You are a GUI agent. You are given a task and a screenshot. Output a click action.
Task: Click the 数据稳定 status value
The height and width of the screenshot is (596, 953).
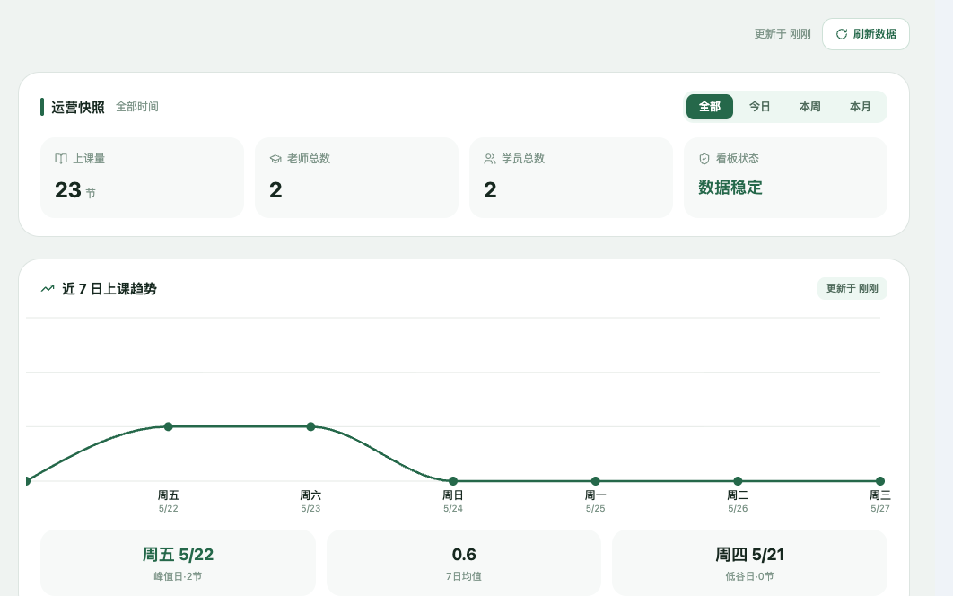point(730,188)
